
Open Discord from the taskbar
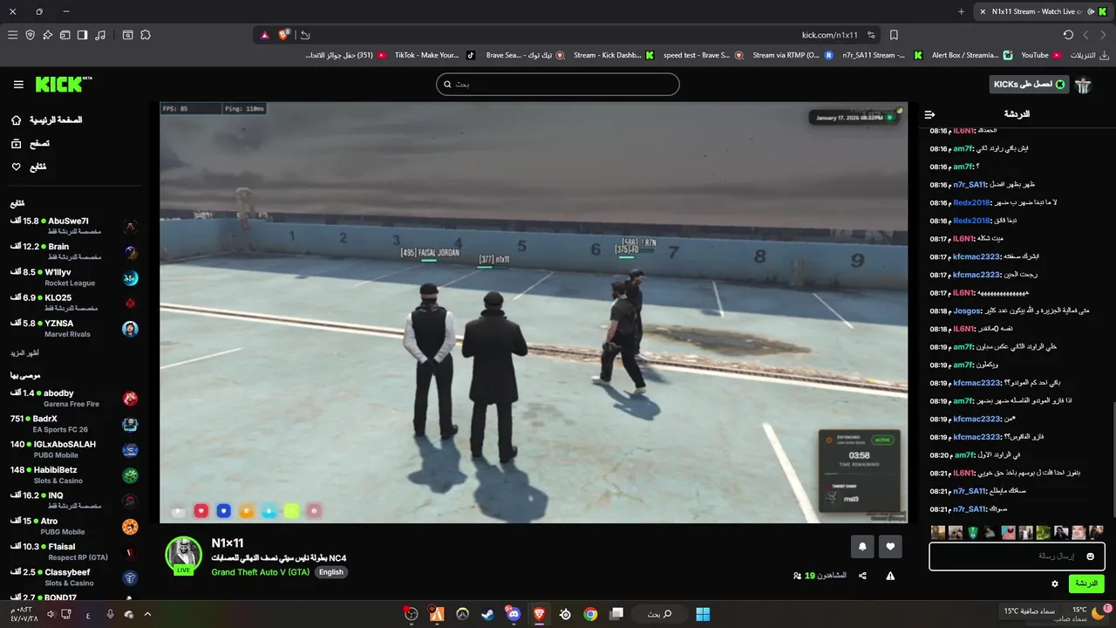tap(513, 614)
